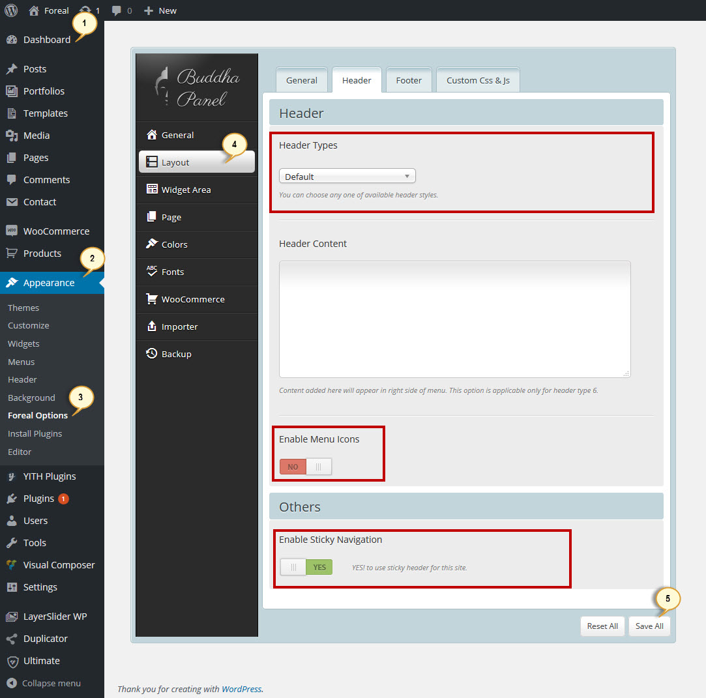The width and height of the screenshot is (706, 698).
Task: Open the Header Types dropdown
Action: [347, 176]
